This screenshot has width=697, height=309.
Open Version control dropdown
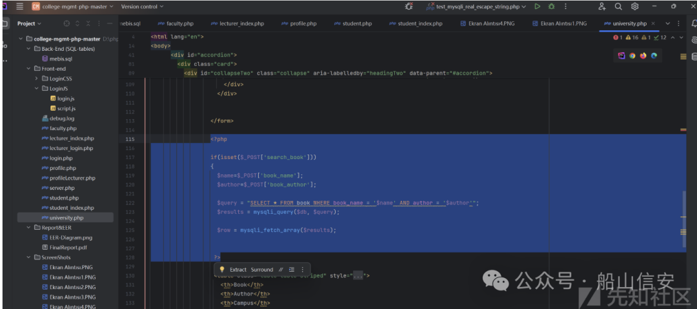tap(142, 6)
